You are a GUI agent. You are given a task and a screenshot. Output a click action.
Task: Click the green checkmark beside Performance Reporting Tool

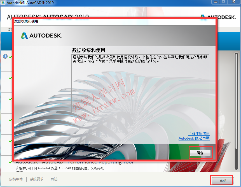click(10, 162)
